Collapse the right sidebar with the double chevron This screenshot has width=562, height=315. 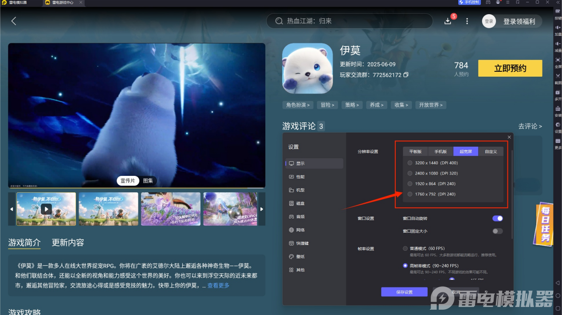point(558,2)
